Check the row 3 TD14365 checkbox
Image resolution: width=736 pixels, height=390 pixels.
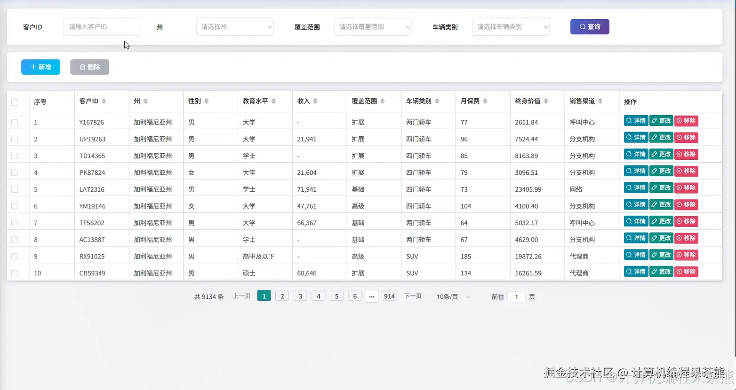point(15,156)
